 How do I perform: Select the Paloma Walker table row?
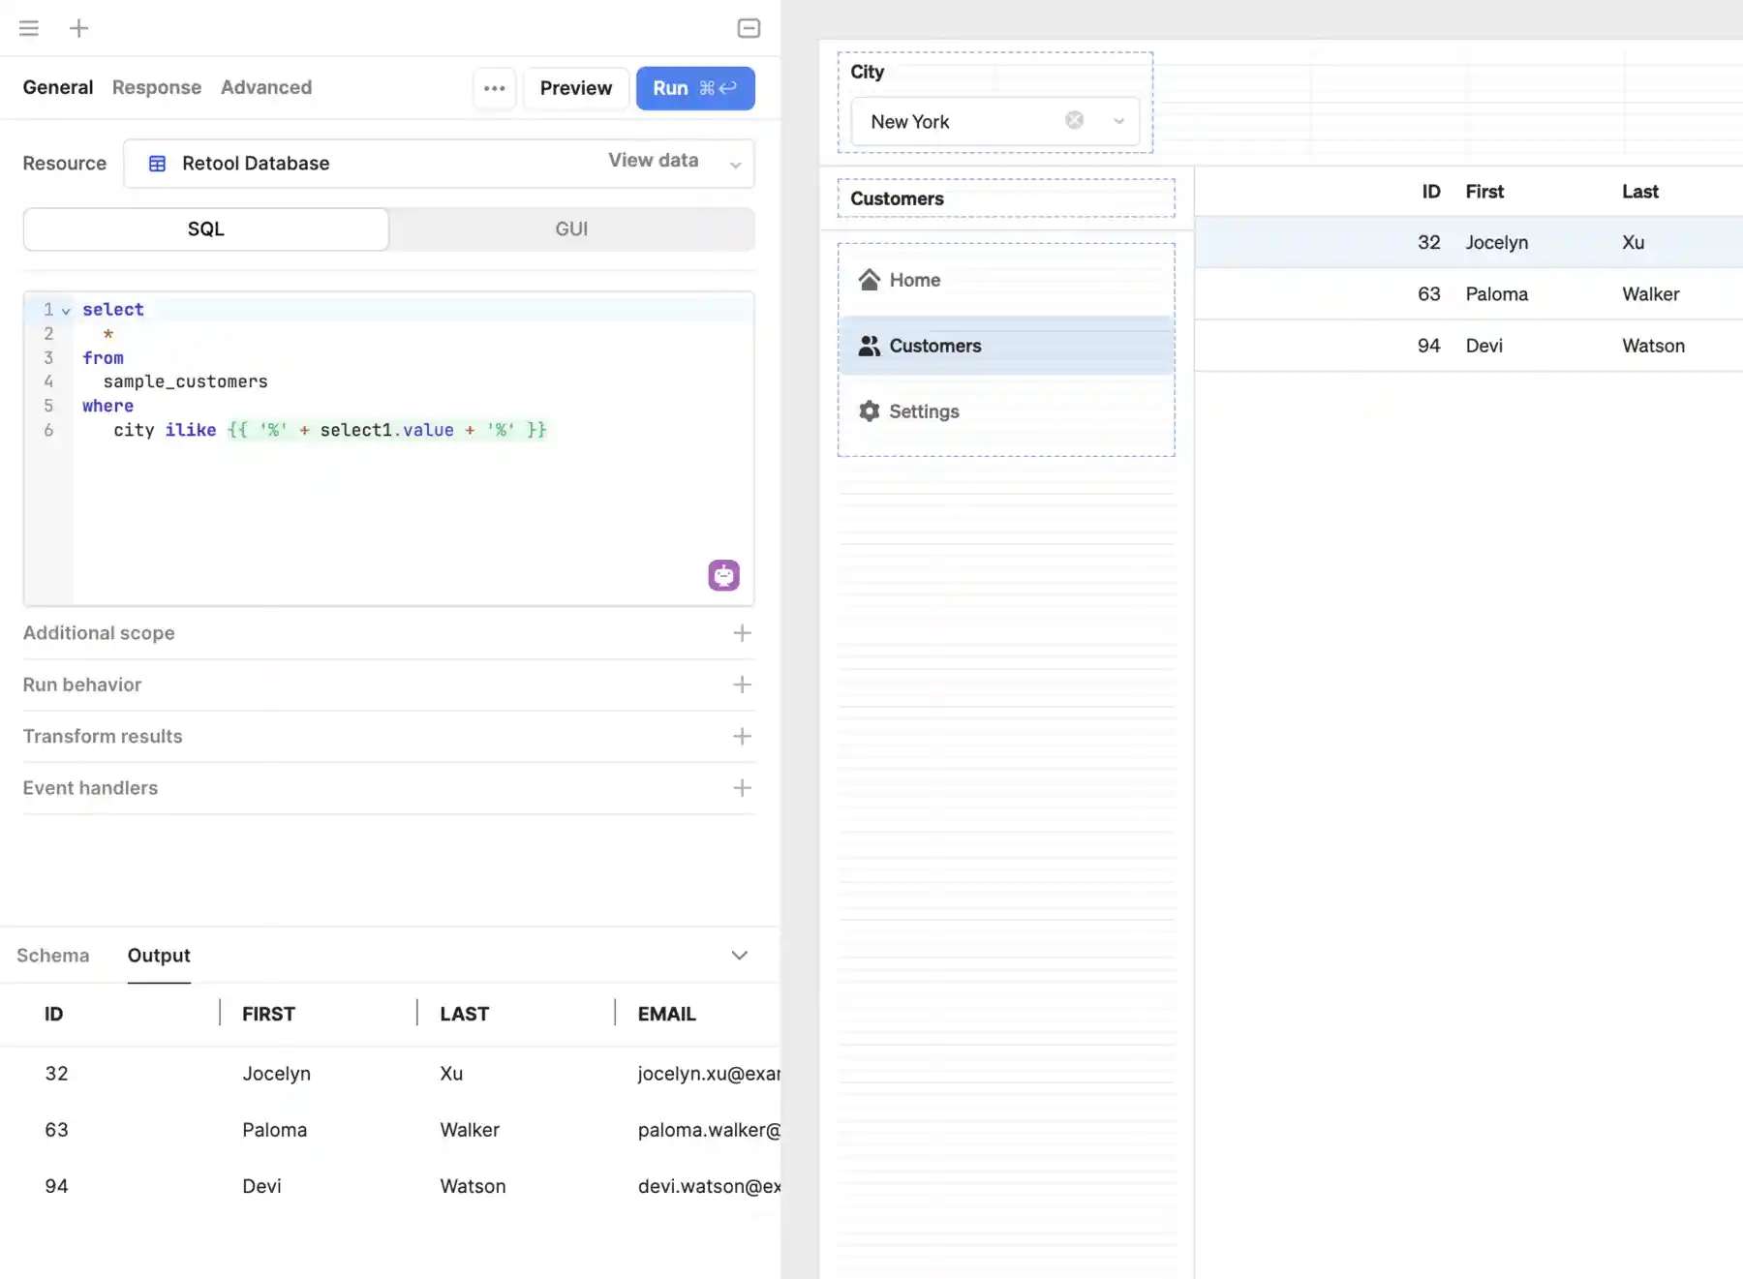click(x=1469, y=294)
